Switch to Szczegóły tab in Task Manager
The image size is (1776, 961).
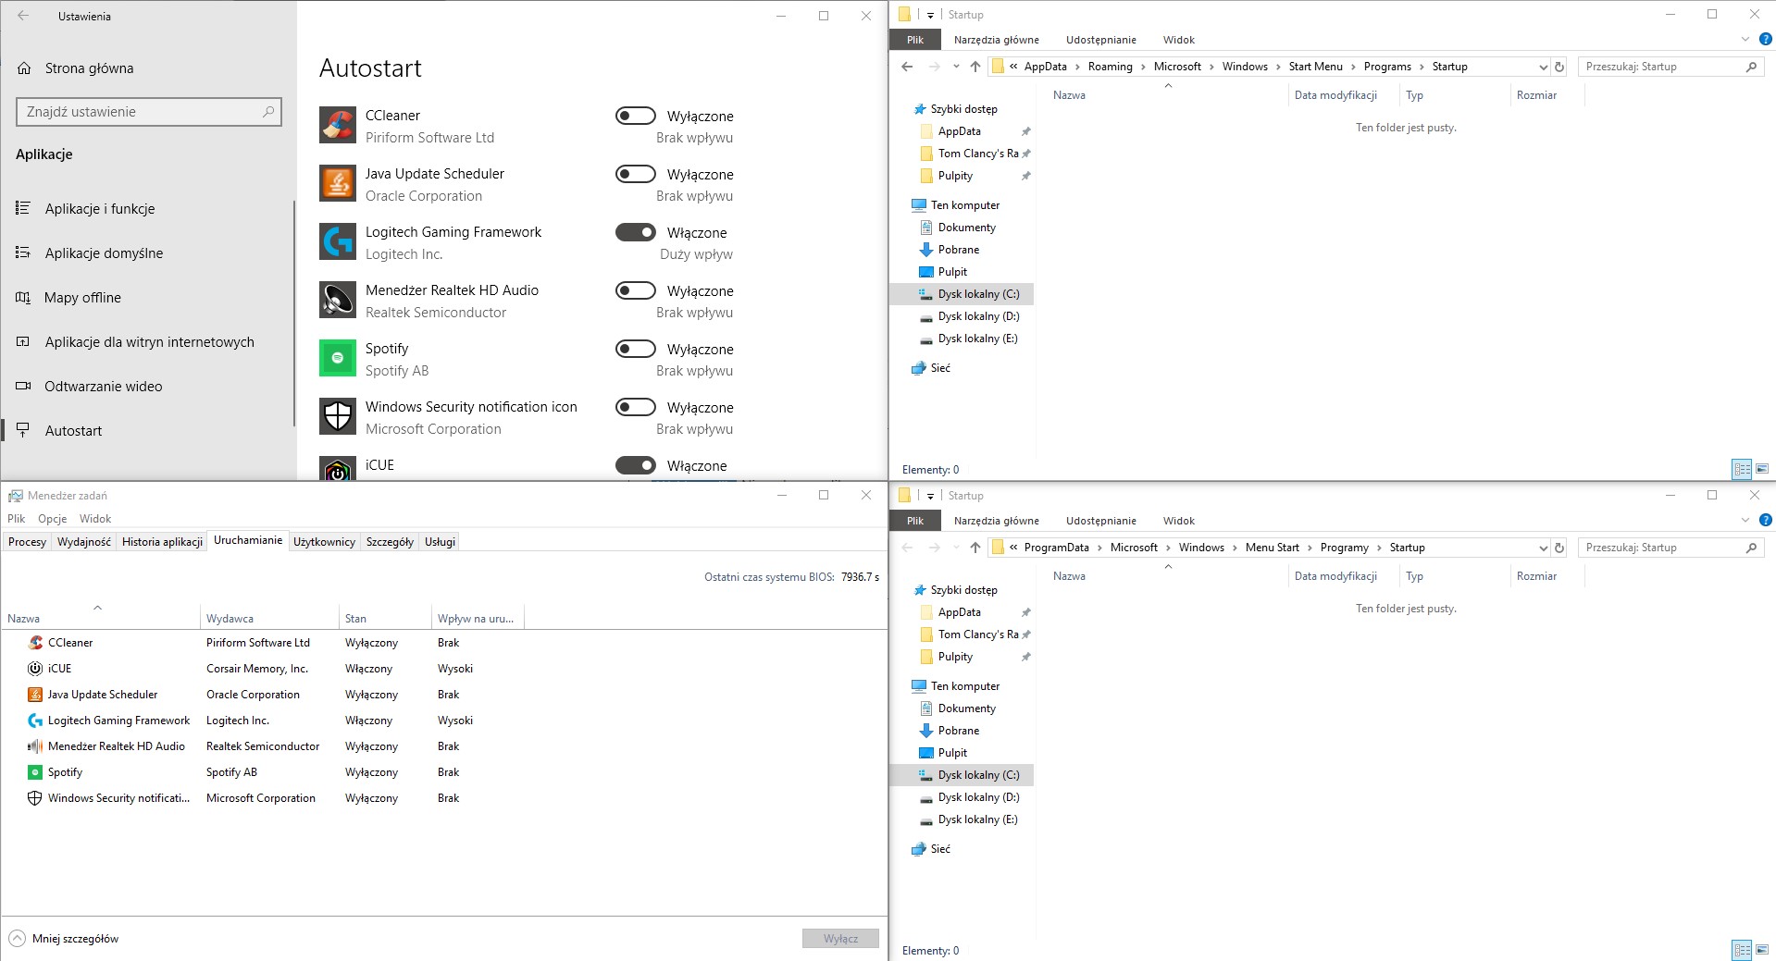coord(390,542)
